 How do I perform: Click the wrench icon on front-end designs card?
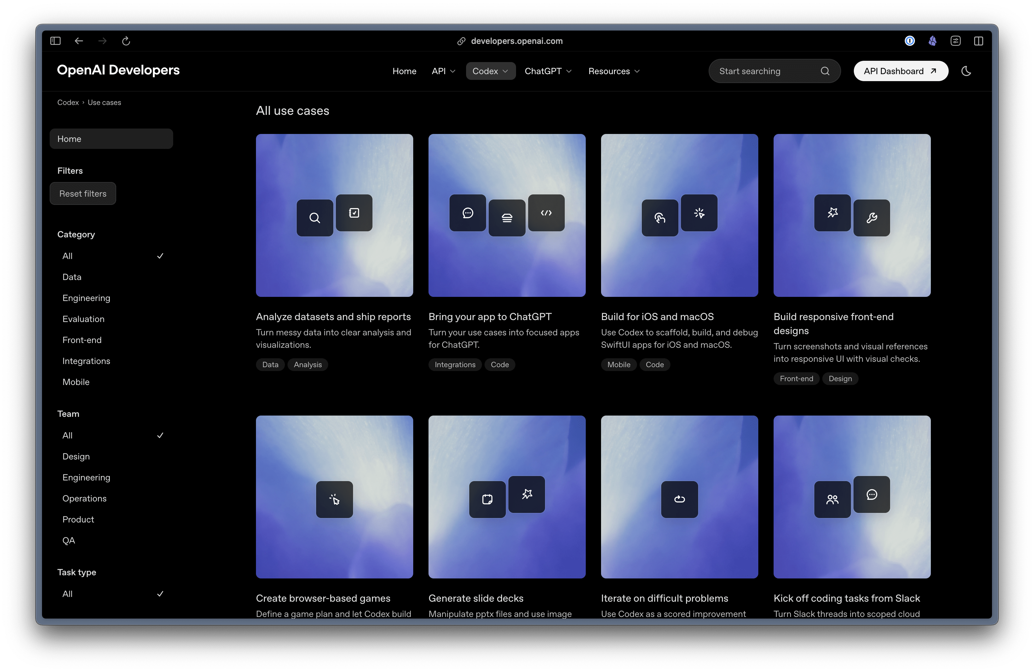[x=871, y=218]
